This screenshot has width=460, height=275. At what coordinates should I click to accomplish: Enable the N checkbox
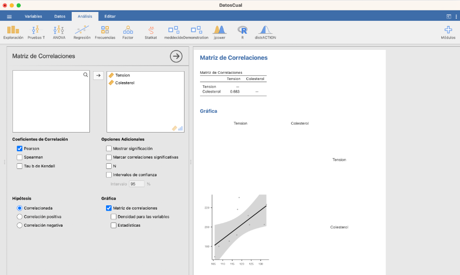tap(109, 166)
